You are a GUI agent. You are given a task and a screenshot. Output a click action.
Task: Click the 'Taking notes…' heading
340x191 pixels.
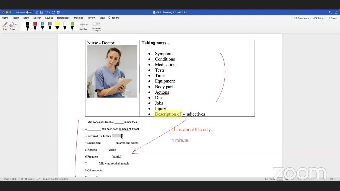point(156,43)
